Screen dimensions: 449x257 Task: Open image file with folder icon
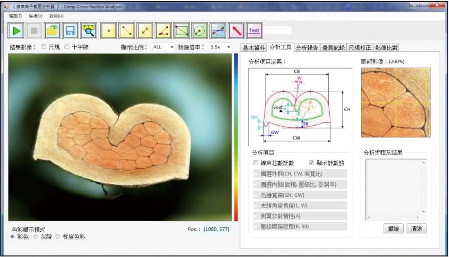point(53,31)
